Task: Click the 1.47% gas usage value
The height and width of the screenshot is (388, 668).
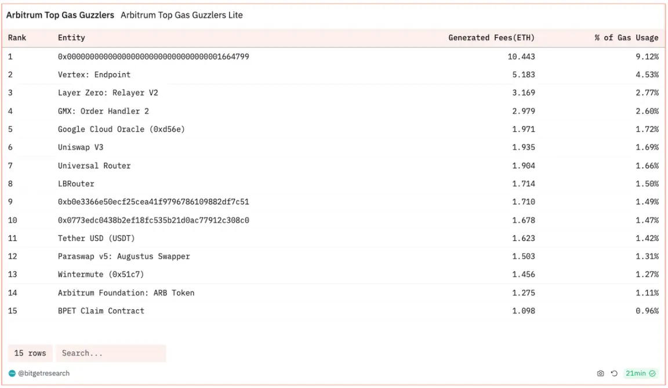Action: pyautogui.click(x=647, y=220)
